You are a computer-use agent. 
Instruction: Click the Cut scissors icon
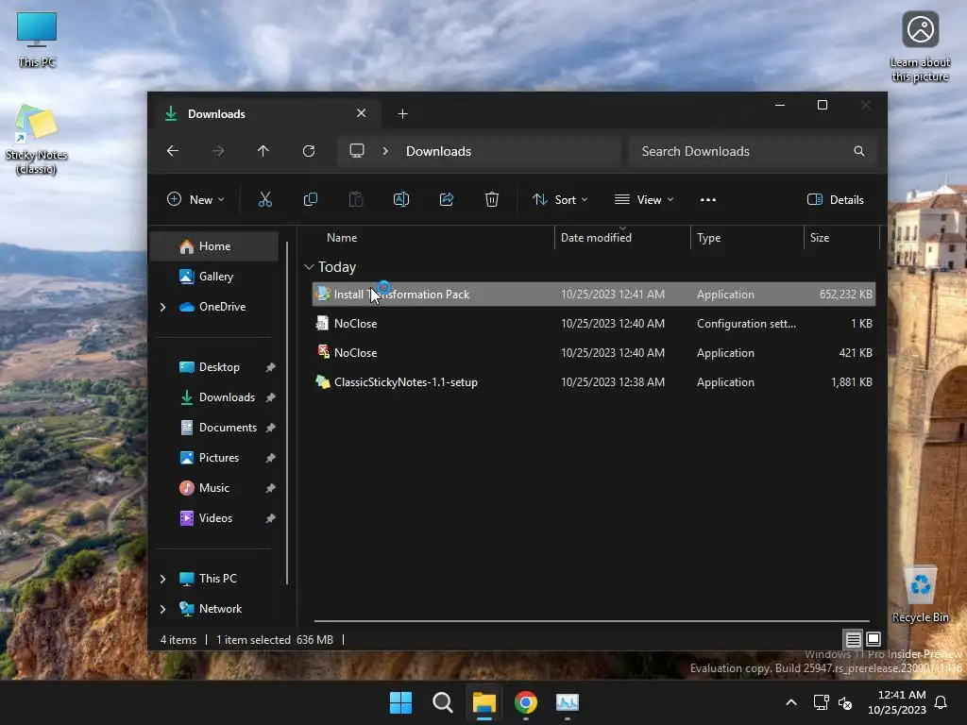click(264, 199)
